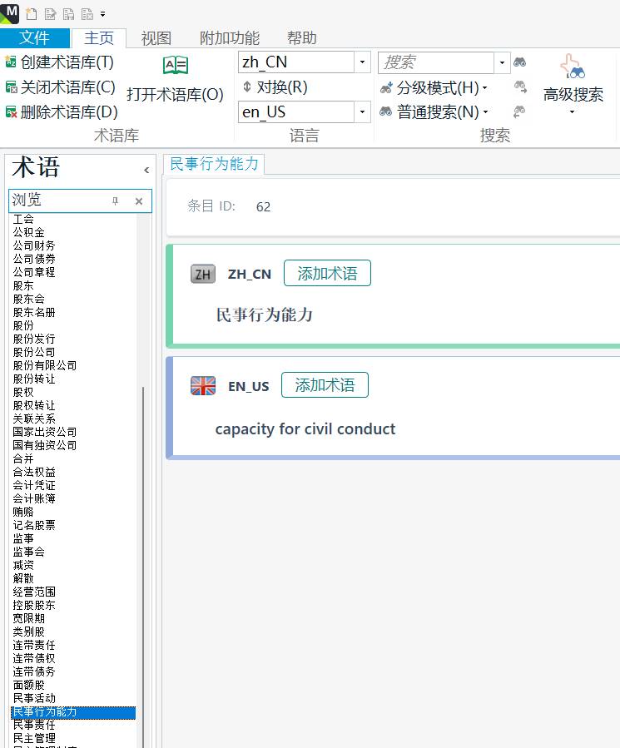Click 添加术语 button for ZH_CN
The width and height of the screenshot is (620, 748).
click(327, 274)
